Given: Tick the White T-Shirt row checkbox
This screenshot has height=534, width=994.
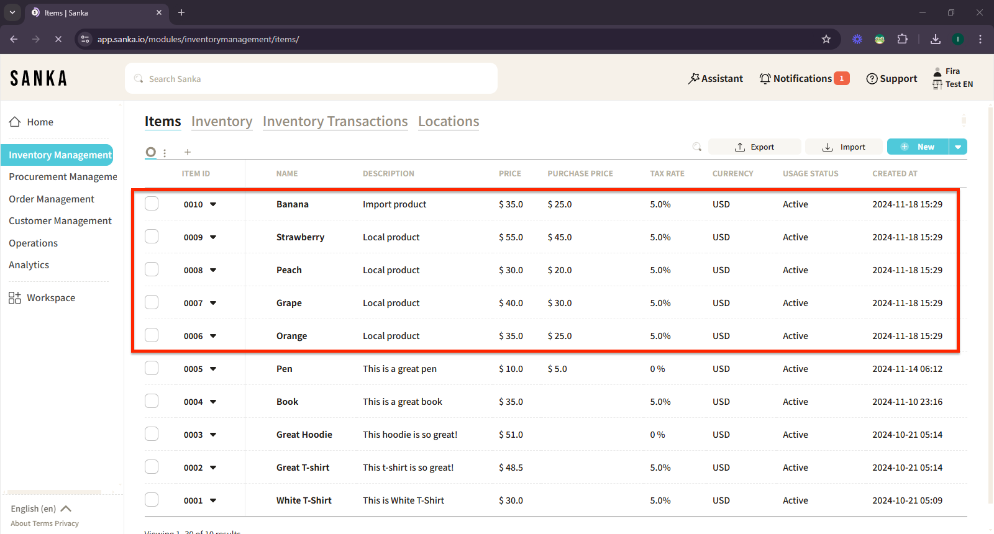Looking at the screenshot, I should pyautogui.click(x=152, y=500).
